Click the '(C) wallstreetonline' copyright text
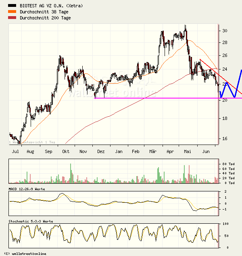242x256 pixels. click(x=25, y=254)
